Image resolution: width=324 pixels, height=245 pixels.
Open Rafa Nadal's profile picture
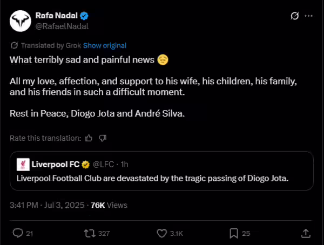[x=21, y=21]
